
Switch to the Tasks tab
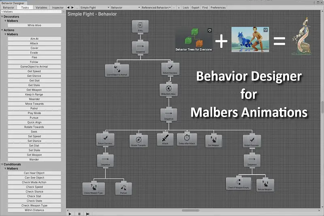25,7
